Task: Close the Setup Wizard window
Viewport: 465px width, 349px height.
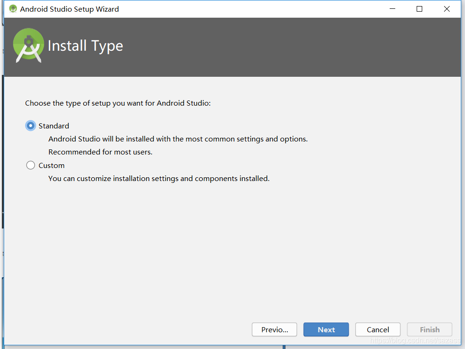Action: pos(446,9)
